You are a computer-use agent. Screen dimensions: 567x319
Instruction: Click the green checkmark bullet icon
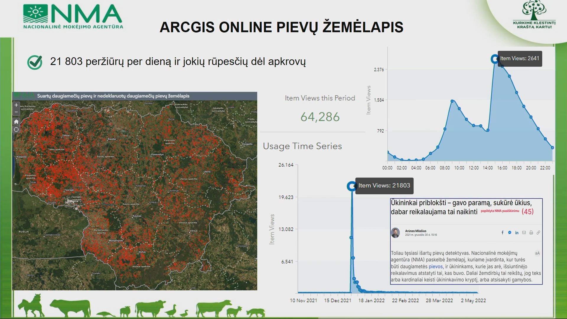point(35,62)
